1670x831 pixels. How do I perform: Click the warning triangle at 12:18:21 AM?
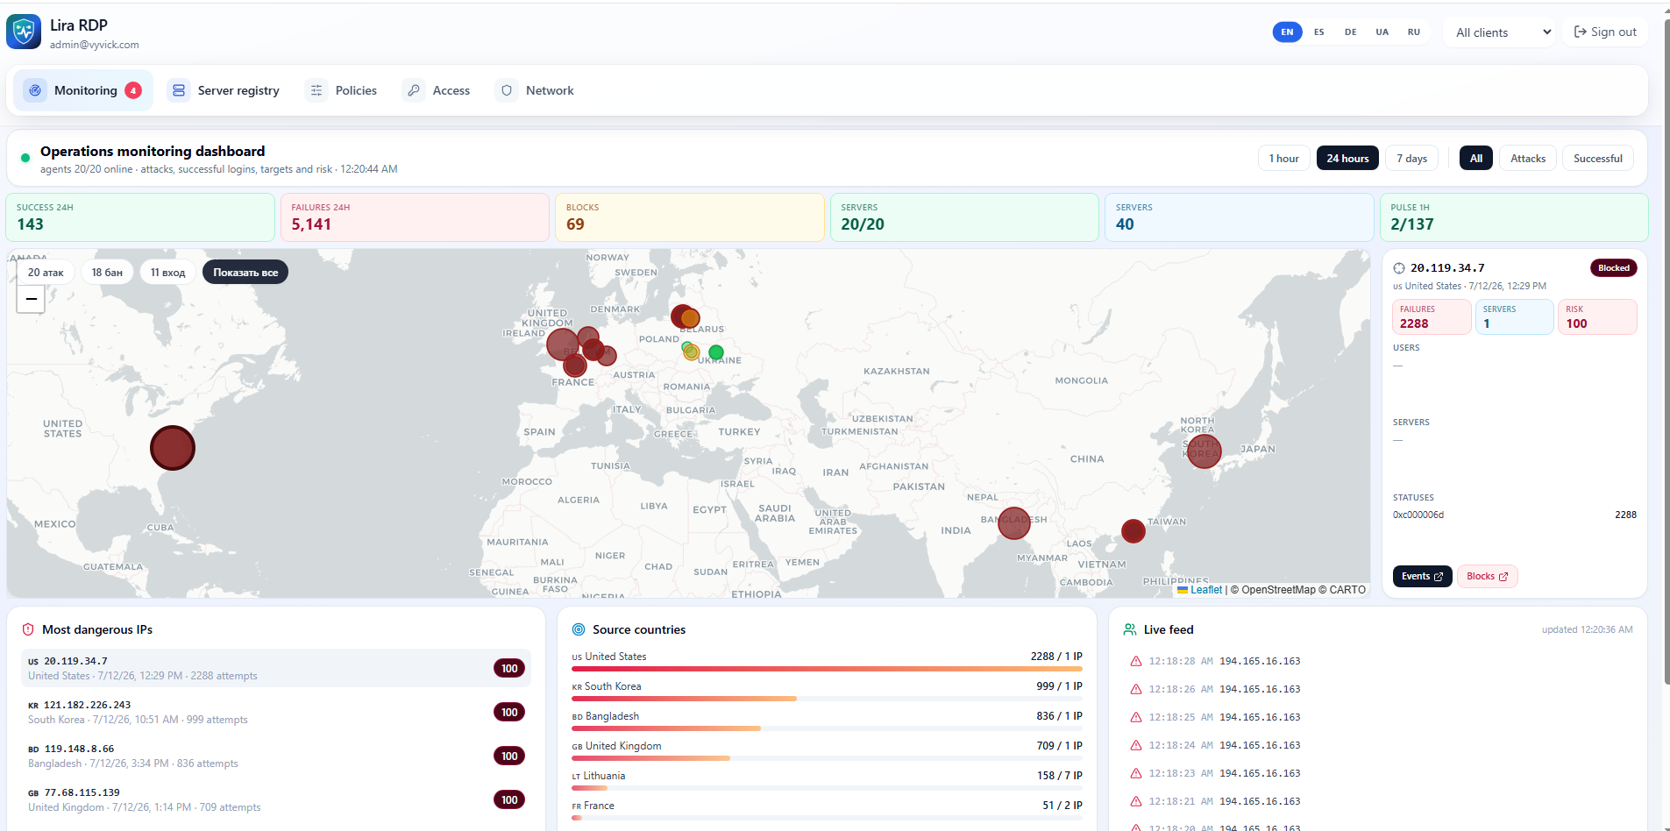(x=1136, y=801)
